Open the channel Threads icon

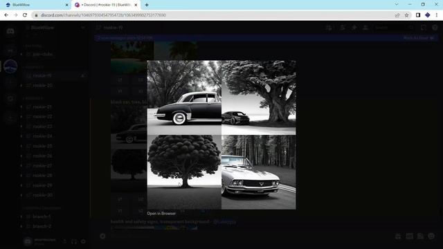tap(329, 28)
